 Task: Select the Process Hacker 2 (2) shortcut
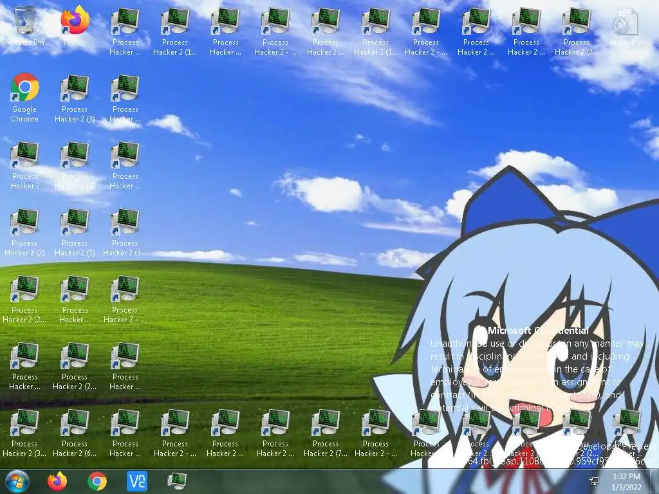25,232
